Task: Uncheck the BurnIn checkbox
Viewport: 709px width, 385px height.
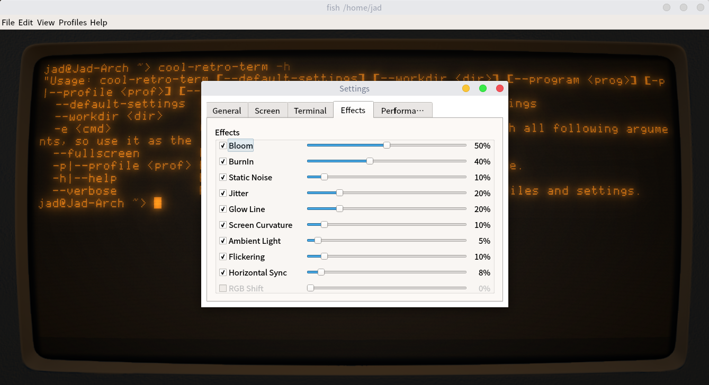Action: point(223,161)
